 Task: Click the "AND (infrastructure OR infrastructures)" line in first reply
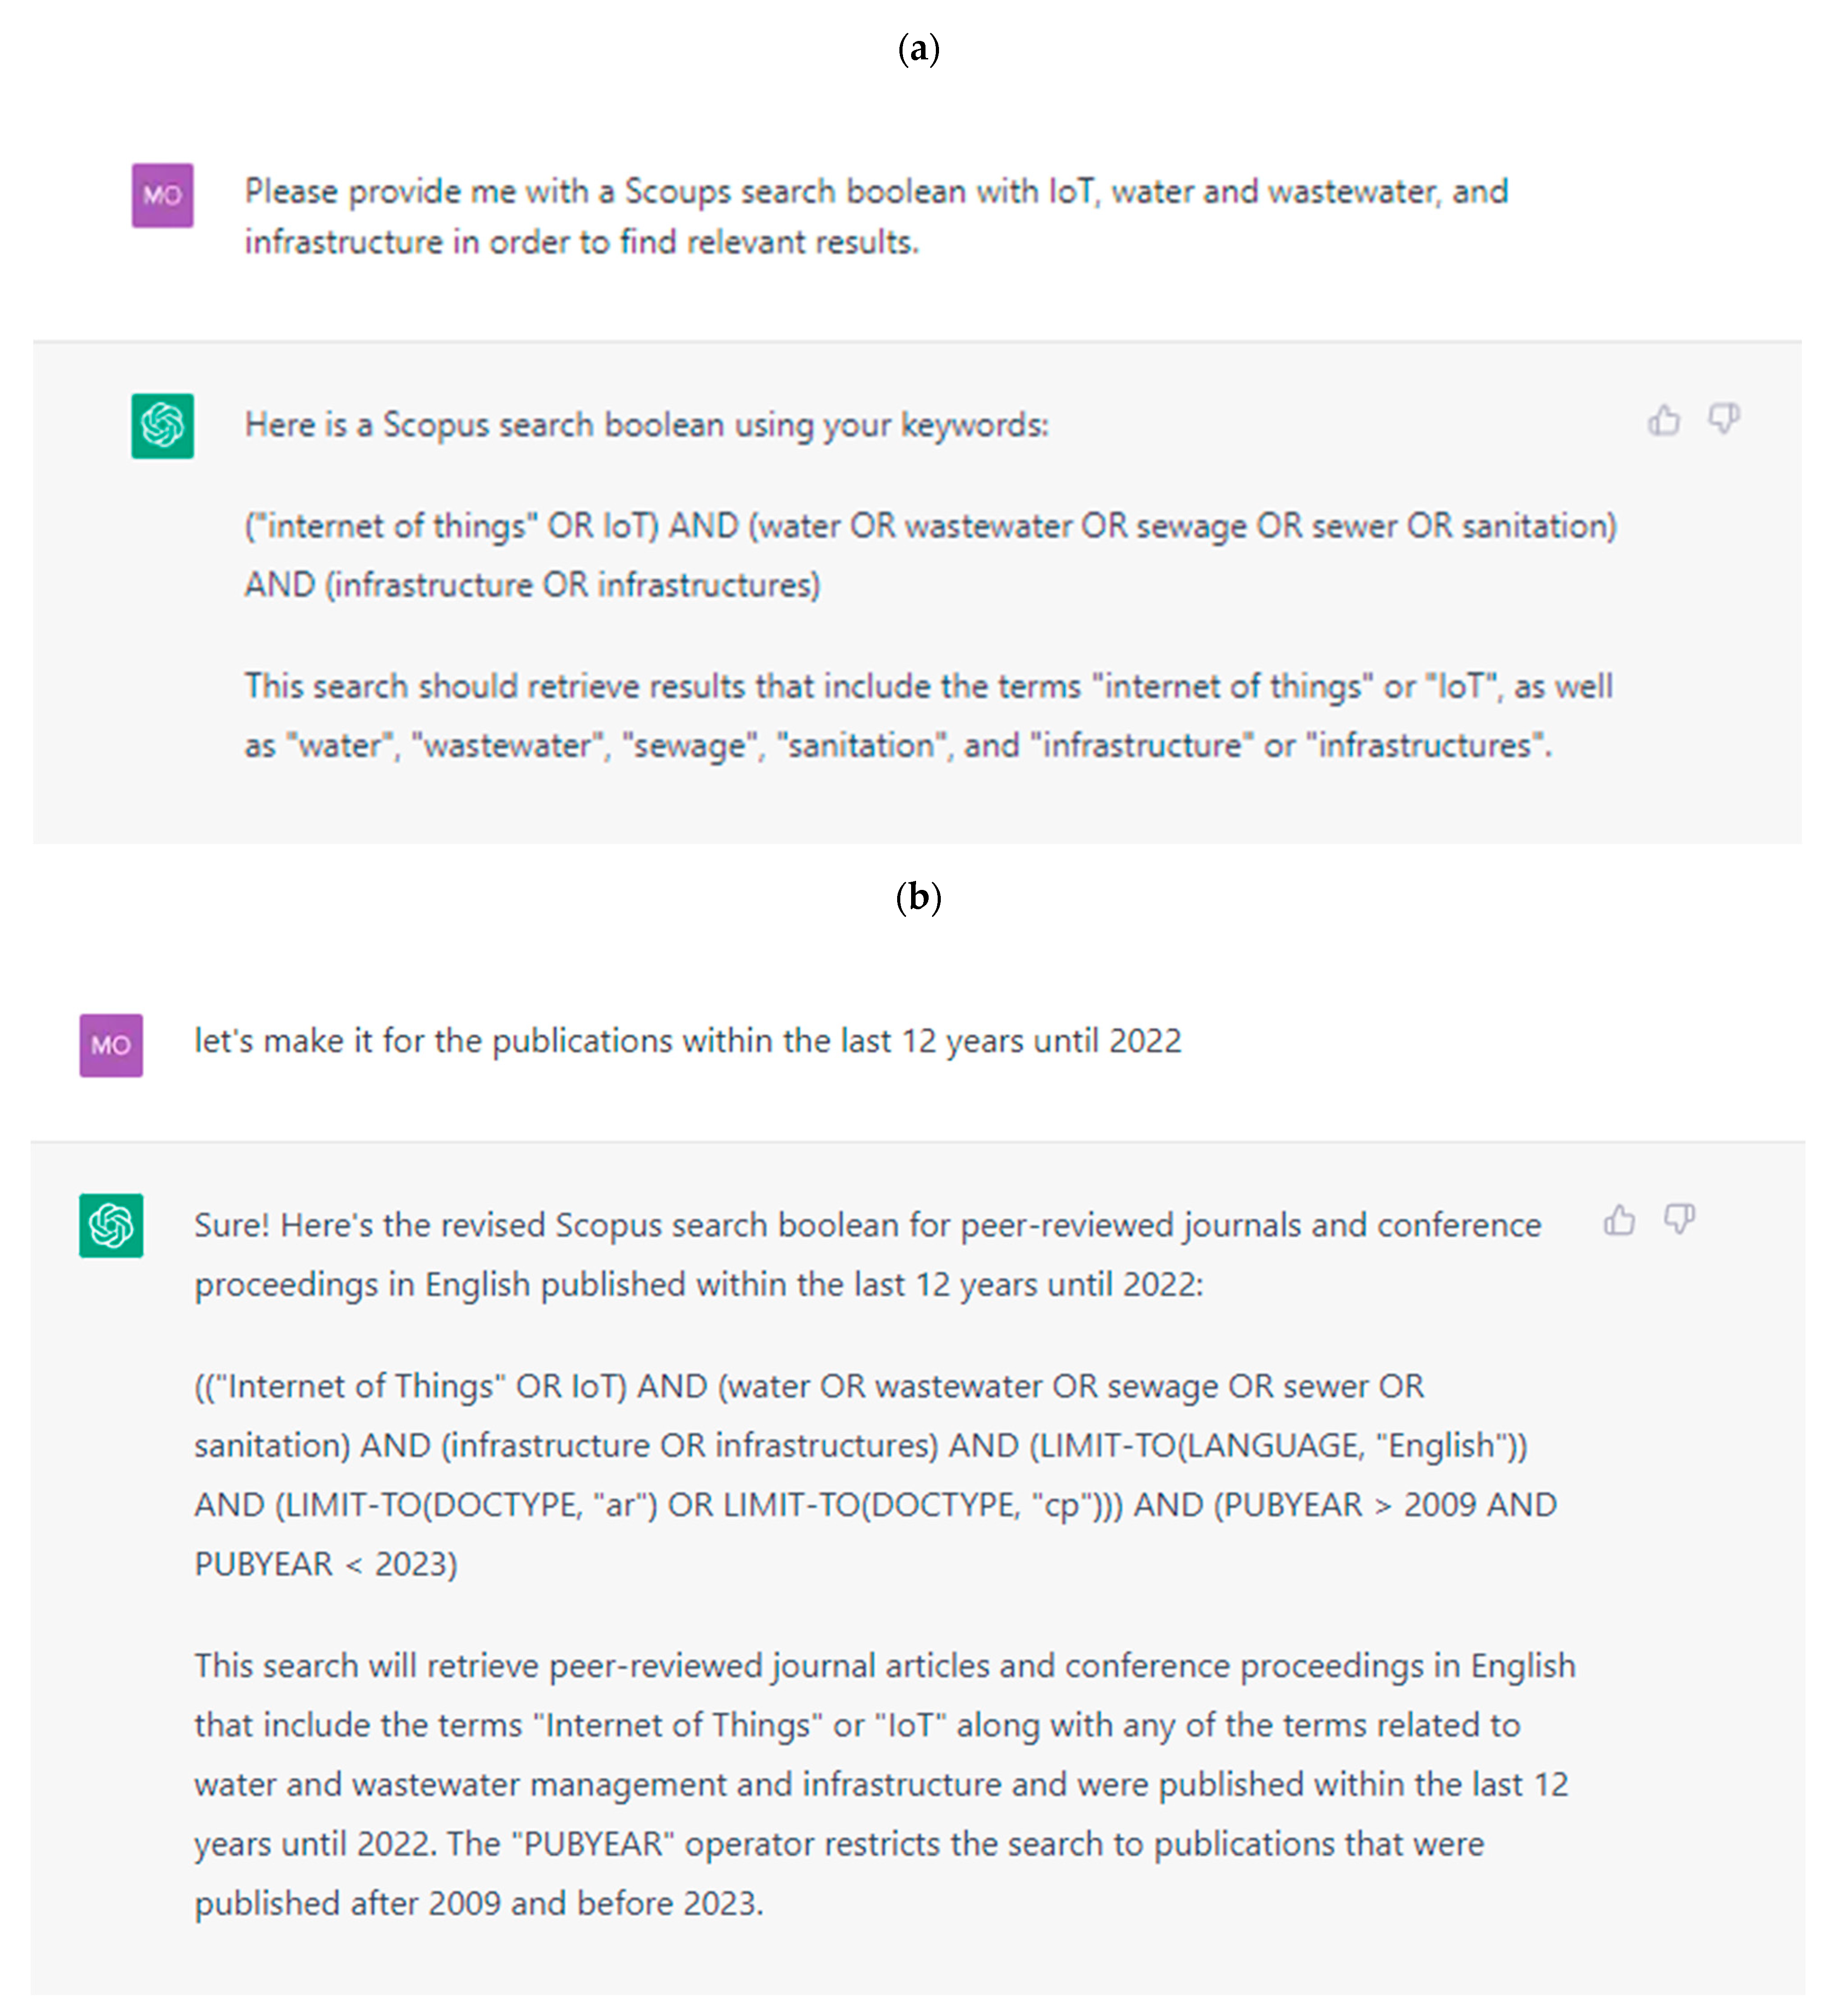pos(532,585)
